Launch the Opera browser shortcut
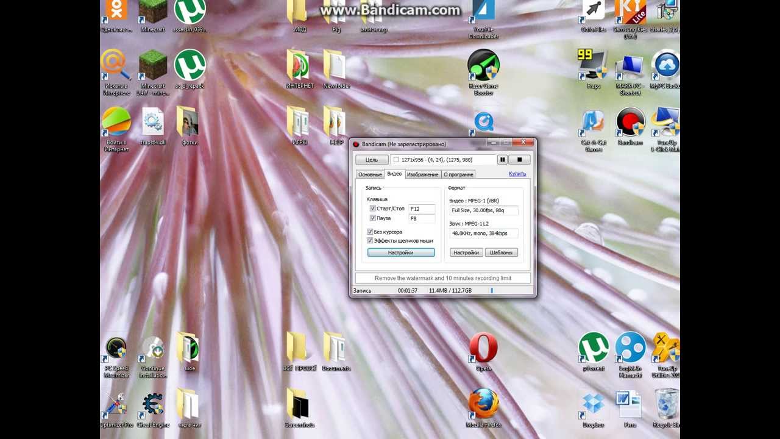The image size is (780, 439). tap(483, 352)
